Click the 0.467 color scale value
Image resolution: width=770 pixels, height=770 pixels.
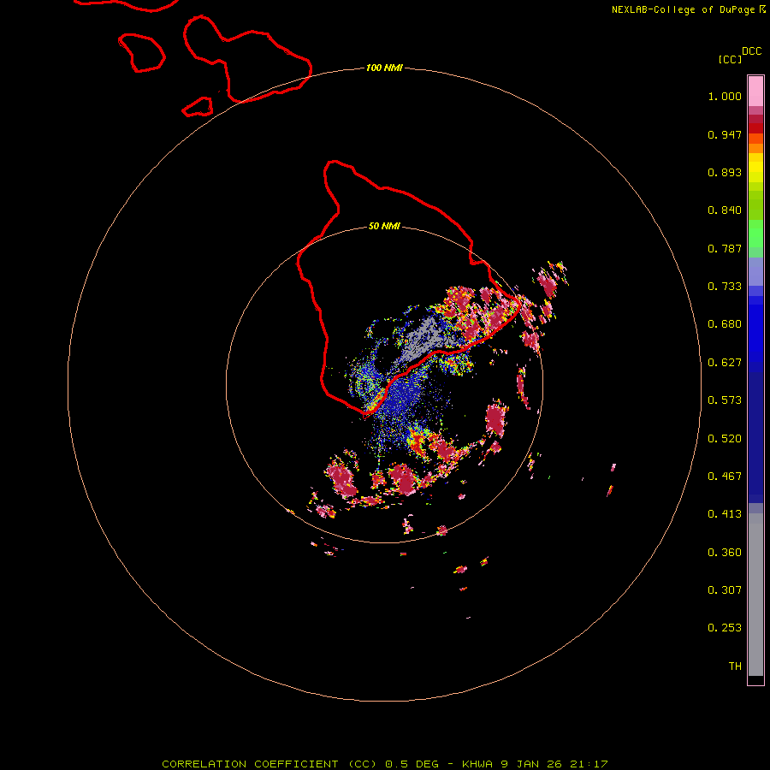click(725, 477)
